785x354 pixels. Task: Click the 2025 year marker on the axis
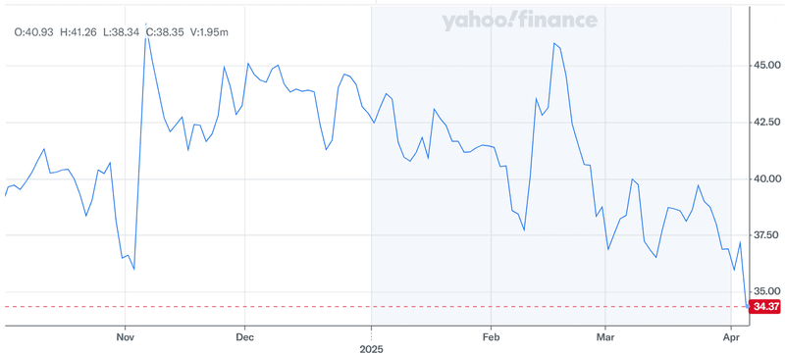point(371,349)
